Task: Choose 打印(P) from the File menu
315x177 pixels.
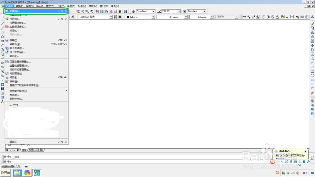Action: click(x=36, y=77)
